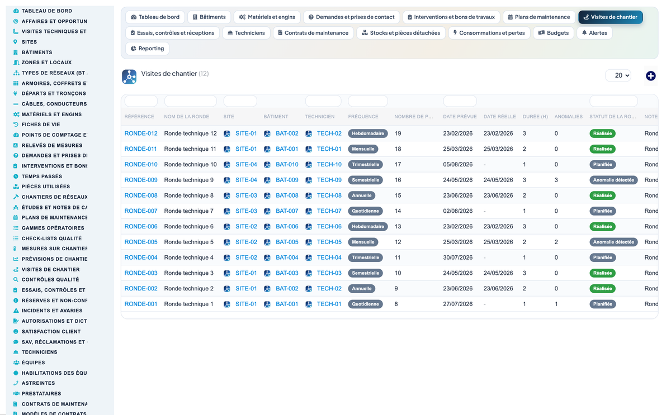The image size is (671, 415).
Task: Click the Astreintes phone icon
Action: pos(16,383)
